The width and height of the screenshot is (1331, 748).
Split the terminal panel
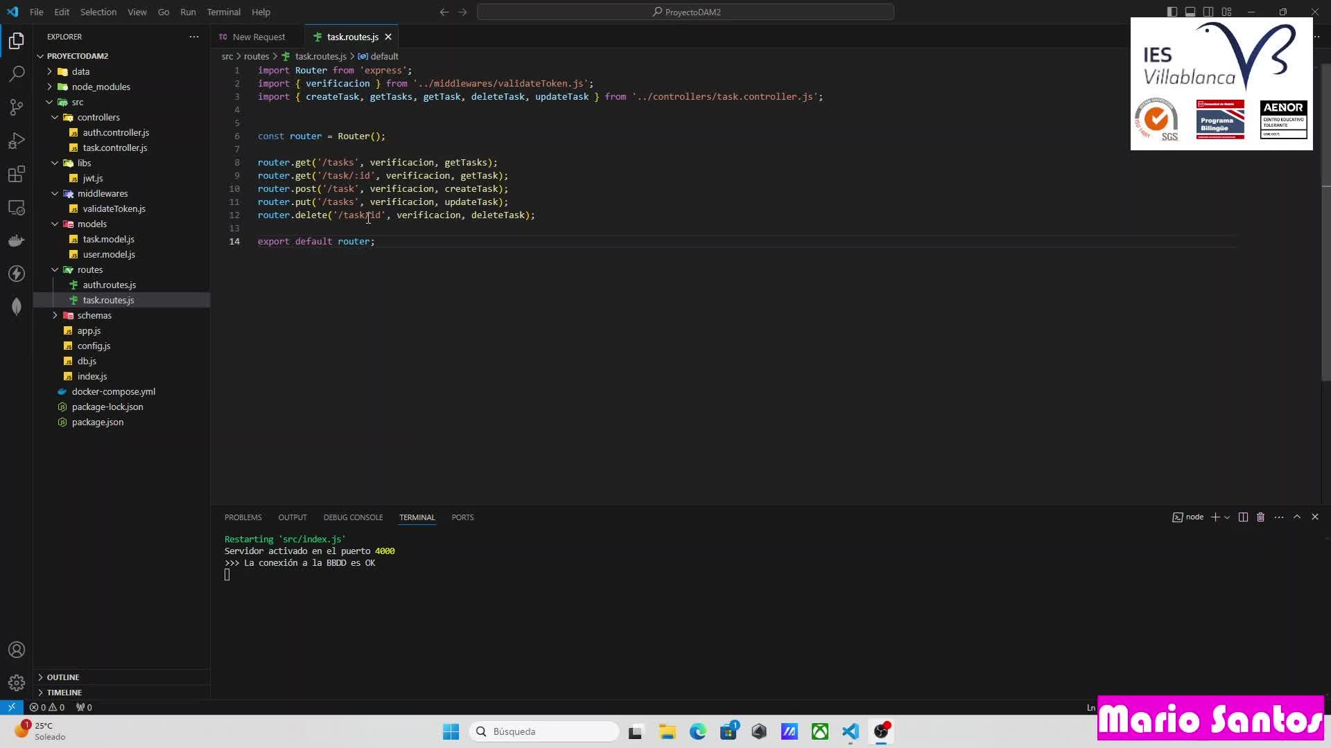point(1243,517)
